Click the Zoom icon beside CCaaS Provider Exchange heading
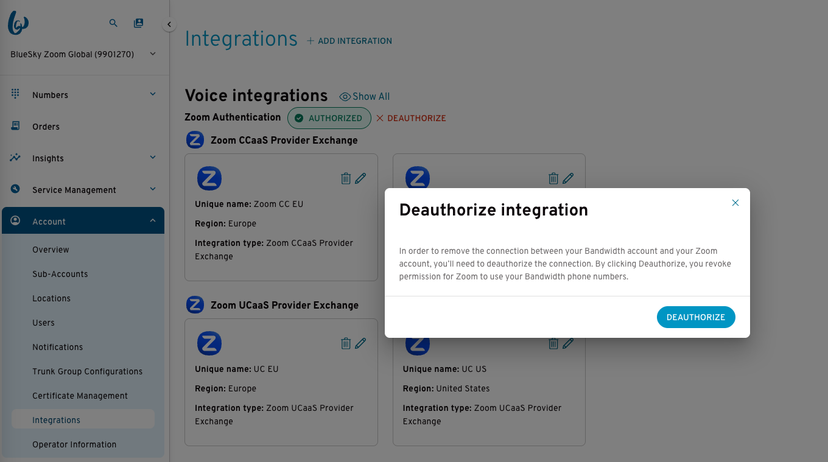Screen dimensions: 828x462 pos(195,140)
